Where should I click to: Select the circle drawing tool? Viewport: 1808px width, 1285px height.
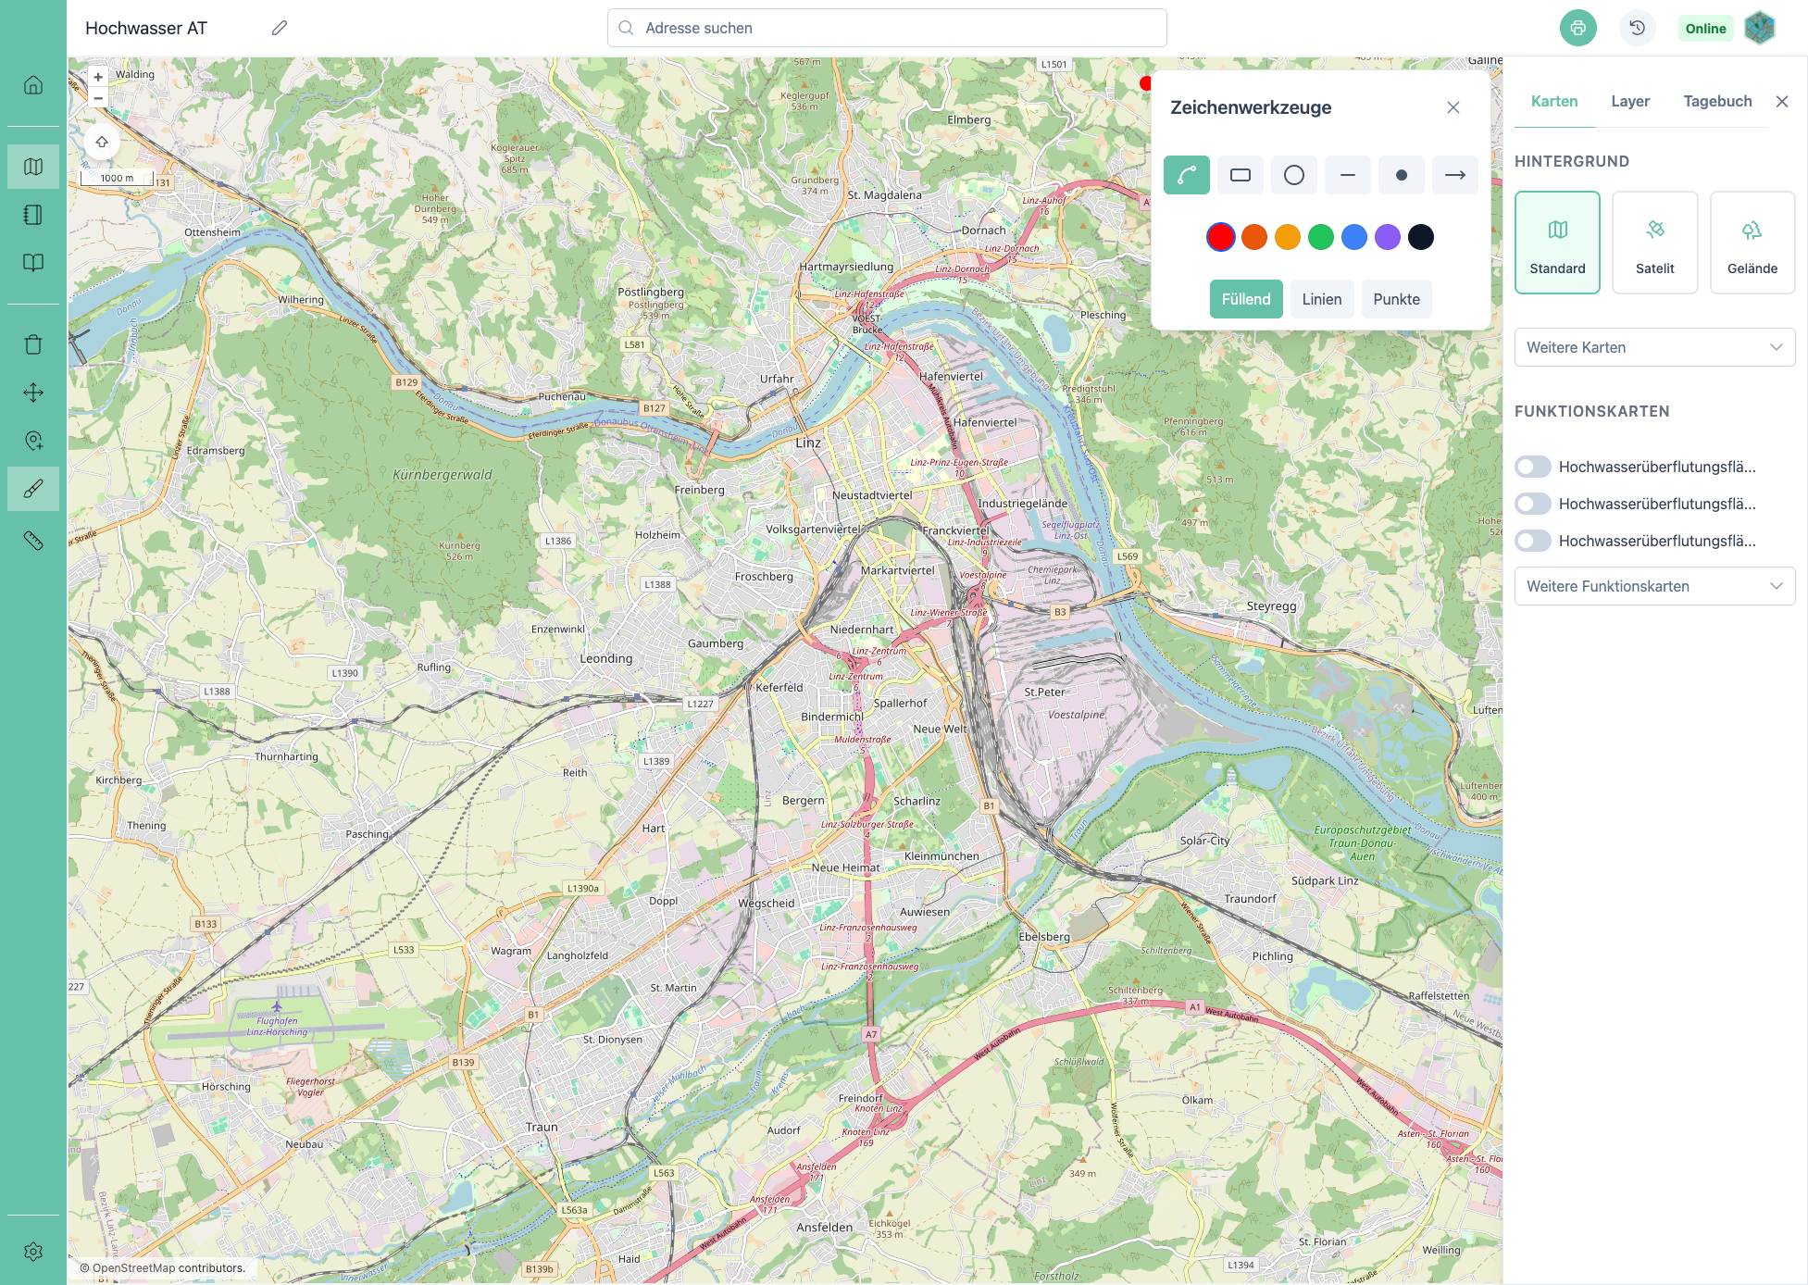1293,175
